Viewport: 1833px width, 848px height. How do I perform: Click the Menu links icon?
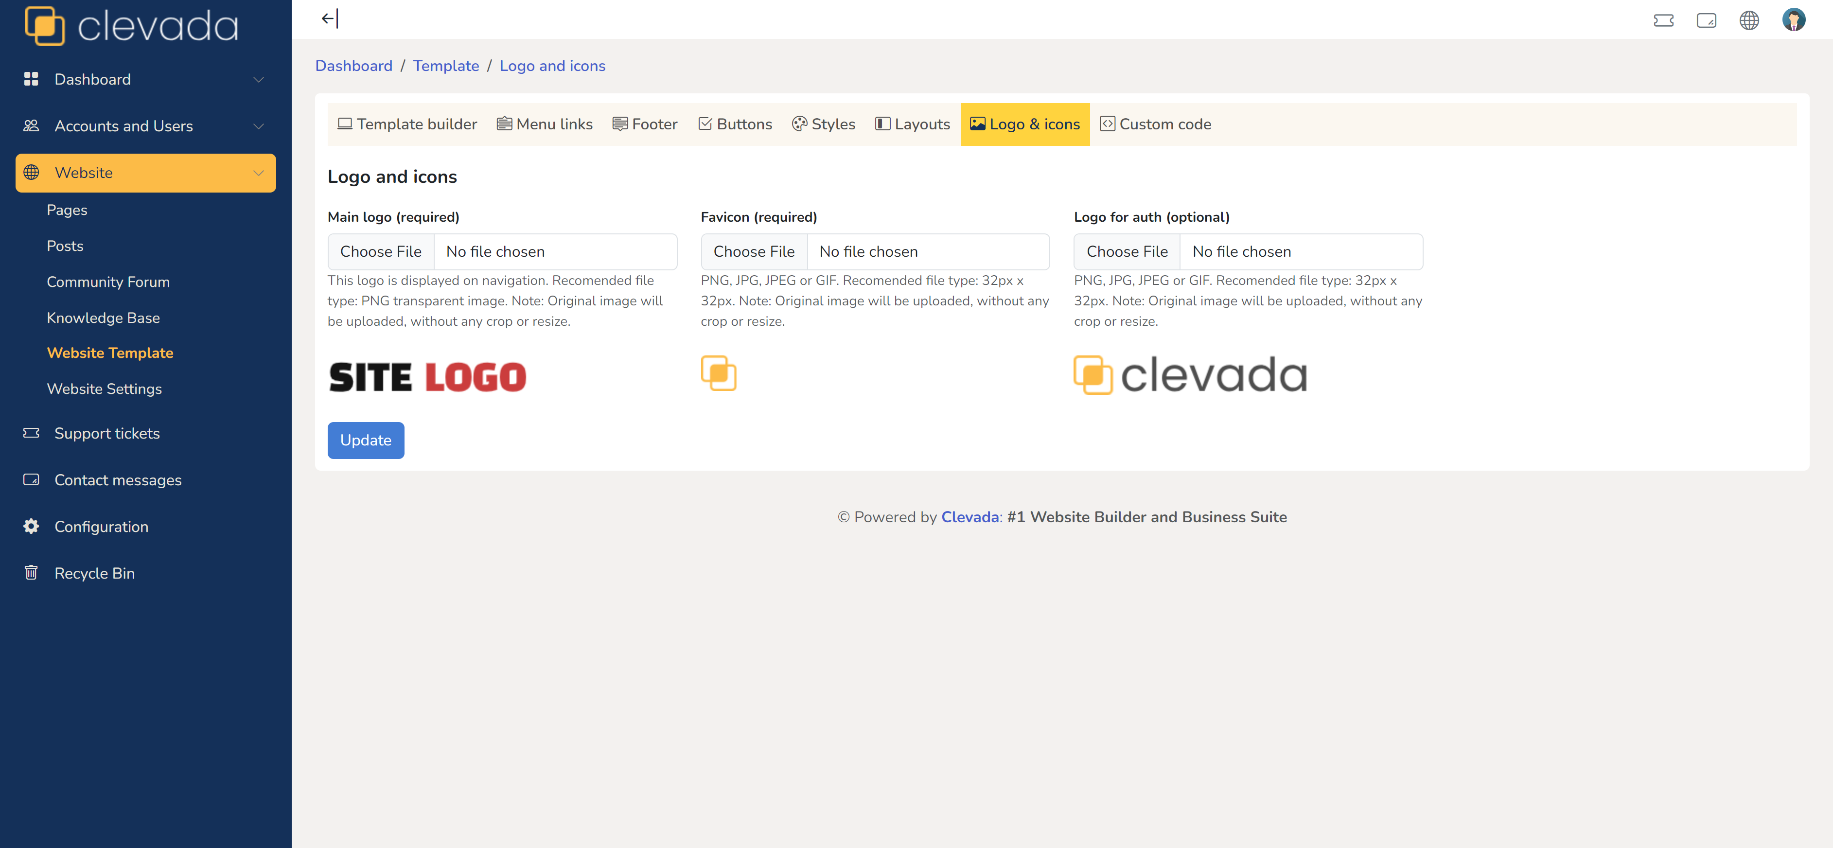(x=504, y=124)
